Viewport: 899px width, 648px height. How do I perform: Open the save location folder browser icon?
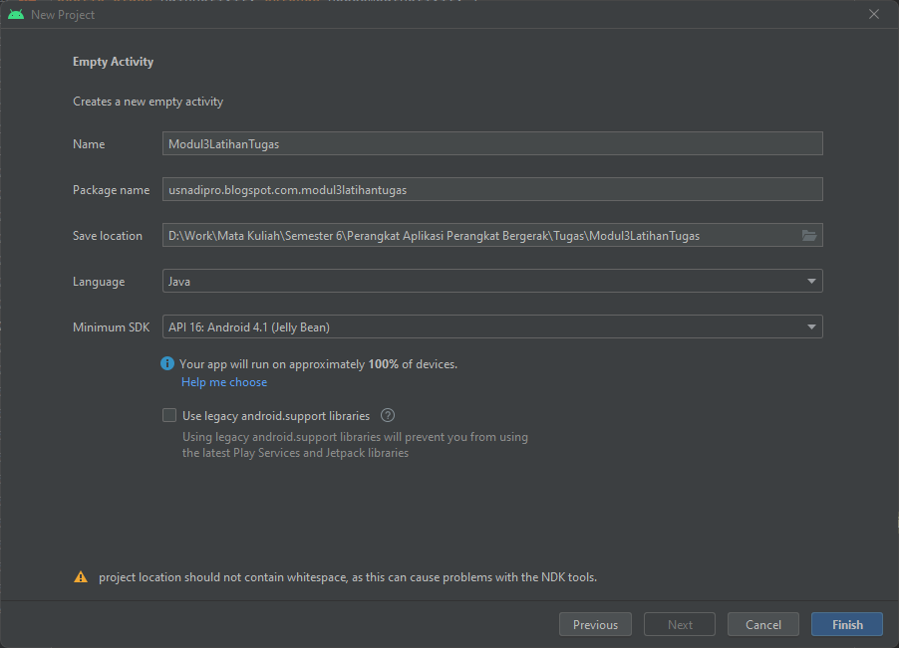(x=809, y=235)
